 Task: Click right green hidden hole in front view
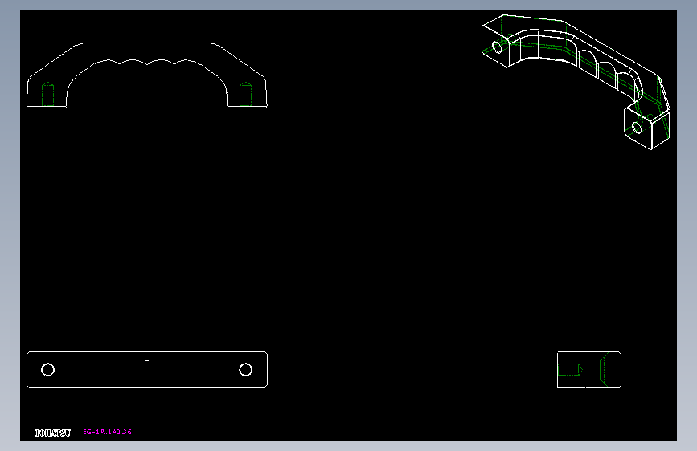coord(245,94)
